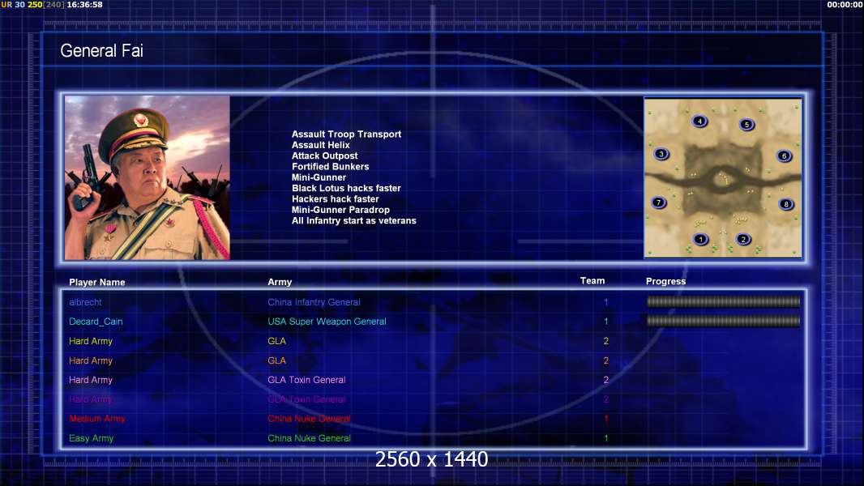The image size is (864, 486).
Task: Click the pink 'GLA Toxin General' army entry
Action: coord(306,380)
